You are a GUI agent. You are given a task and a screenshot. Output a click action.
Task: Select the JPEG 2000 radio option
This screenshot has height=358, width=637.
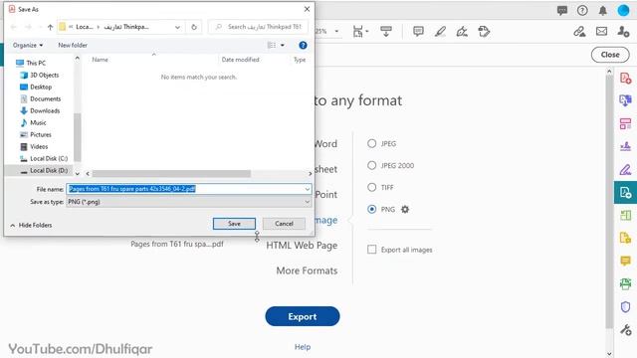click(371, 165)
